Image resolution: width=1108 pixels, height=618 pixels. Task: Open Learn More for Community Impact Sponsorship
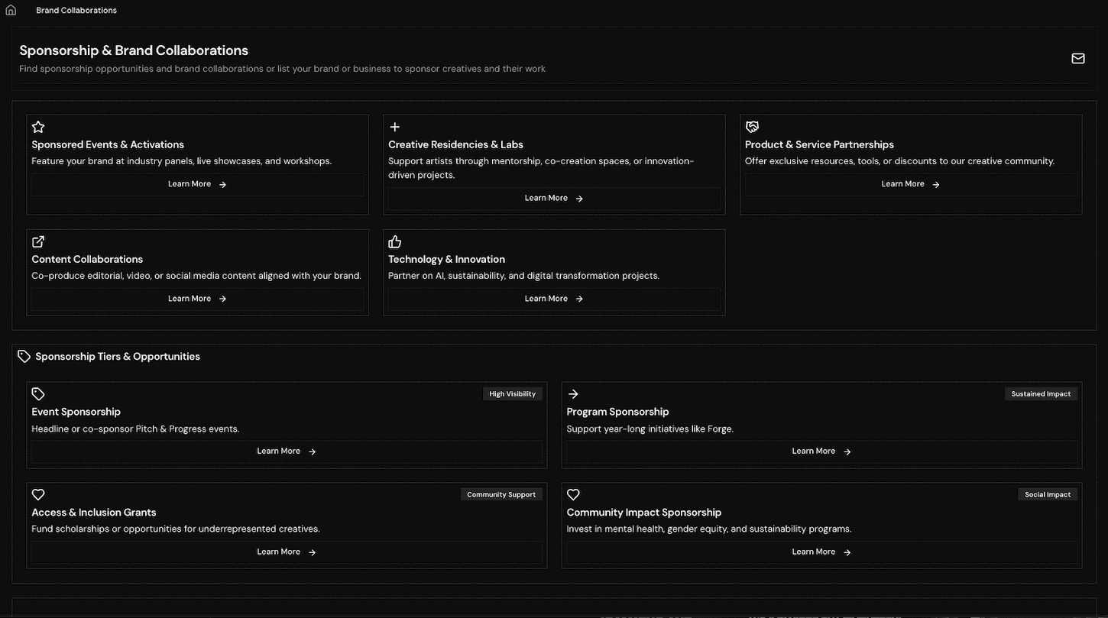pos(821,552)
